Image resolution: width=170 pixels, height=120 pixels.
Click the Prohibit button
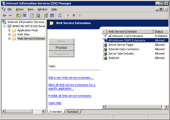[61, 48]
